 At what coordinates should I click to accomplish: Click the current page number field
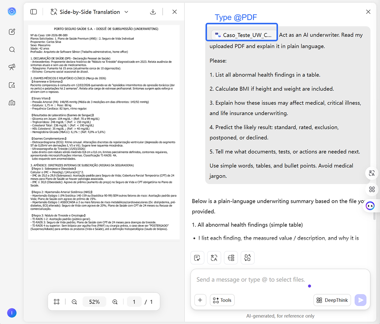click(x=134, y=302)
